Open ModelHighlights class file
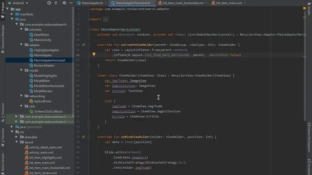Screen dimensions: 312x175 [x=45, y=76]
